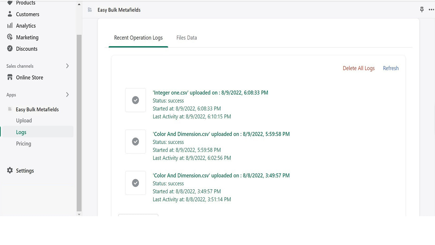Select the second Color And Dimension log checkbox
The height and width of the screenshot is (245, 435).
point(135,142)
